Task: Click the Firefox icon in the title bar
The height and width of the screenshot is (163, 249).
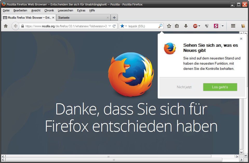Action: pyautogui.click(x=3, y=4)
